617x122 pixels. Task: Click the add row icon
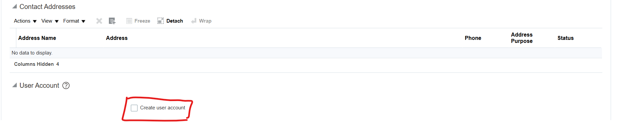pyautogui.click(x=112, y=21)
